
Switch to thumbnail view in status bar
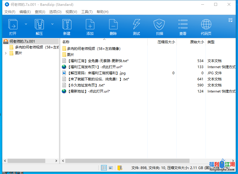pos(111,168)
